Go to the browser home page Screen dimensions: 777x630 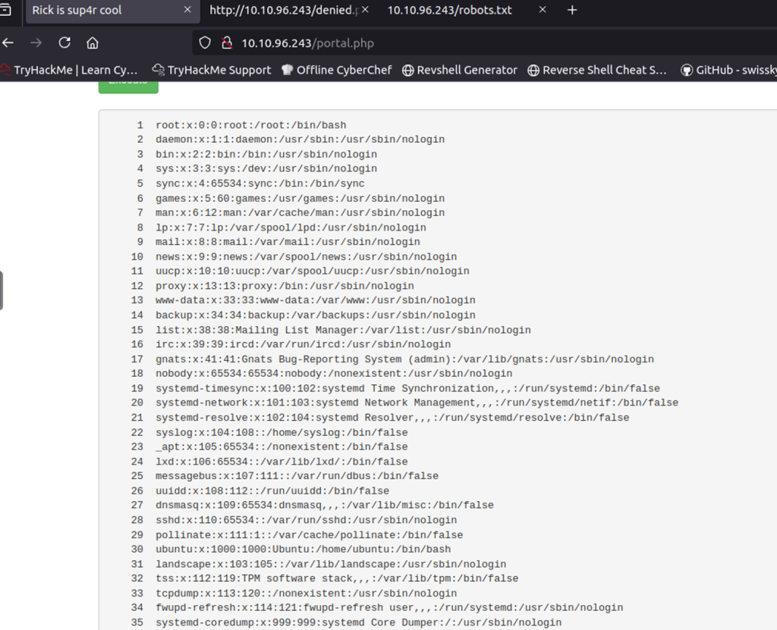click(x=93, y=43)
